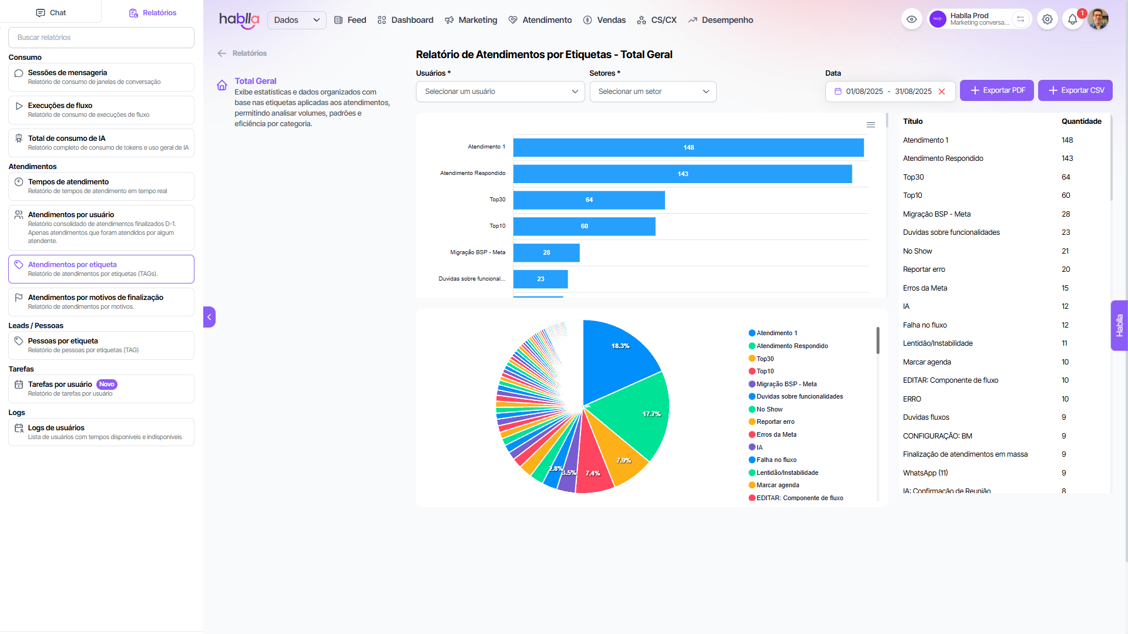Click the Buscar relatórios search field
Viewport: 1128px width, 634px height.
[101, 38]
